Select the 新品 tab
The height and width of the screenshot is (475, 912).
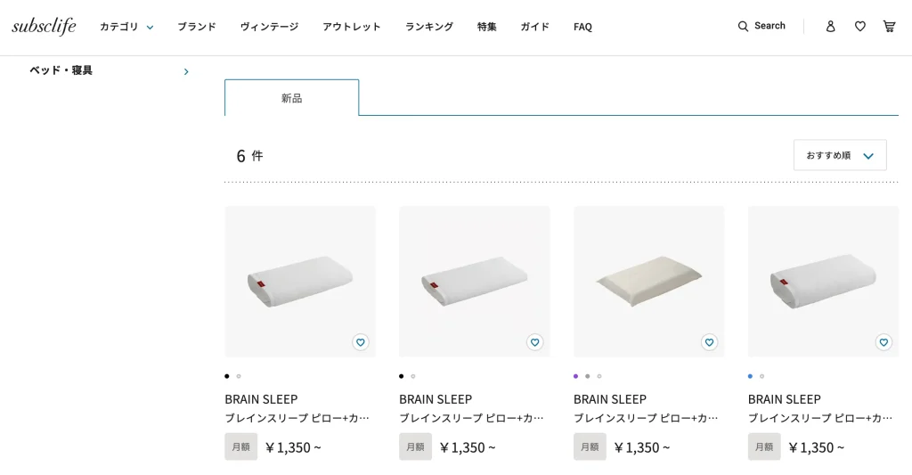(x=292, y=98)
